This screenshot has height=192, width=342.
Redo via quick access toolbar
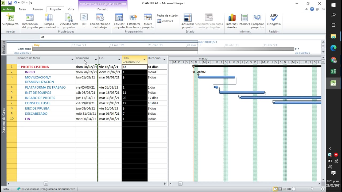coord(23,3)
